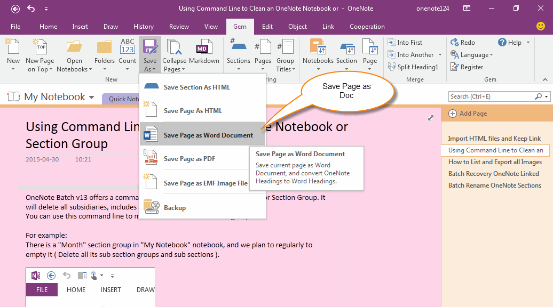Click Collapse Pages icon
The height and width of the screenshot is (307, 553).
point(174,47)
